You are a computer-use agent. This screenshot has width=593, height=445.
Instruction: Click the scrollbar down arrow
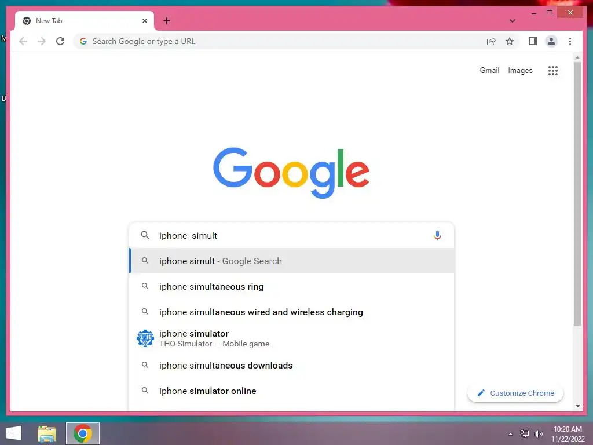pyautogui.click(x=577, y=406)
